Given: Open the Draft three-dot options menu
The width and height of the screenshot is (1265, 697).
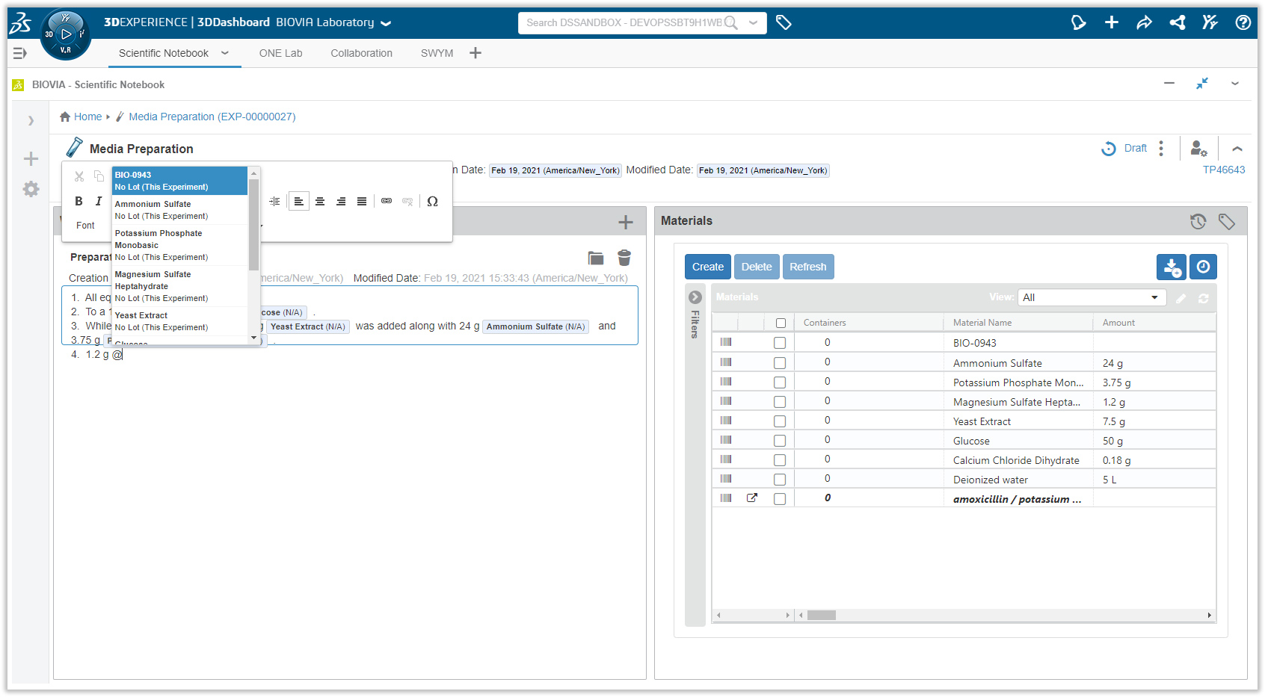Looking at the screenshot, I should tap(1161, 148).
